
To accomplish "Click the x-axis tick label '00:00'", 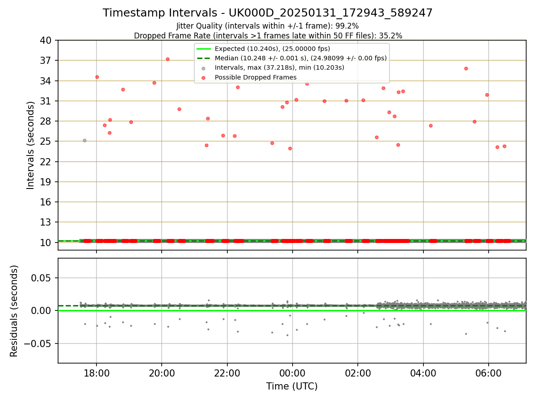I will click(x=293, y=373).
